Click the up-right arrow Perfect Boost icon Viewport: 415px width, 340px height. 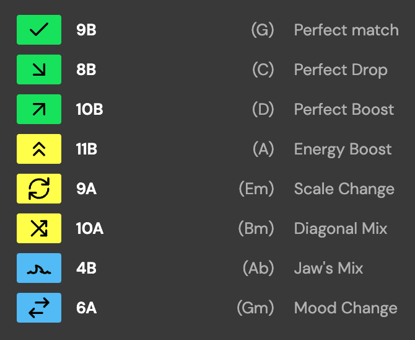pos(39,109)
